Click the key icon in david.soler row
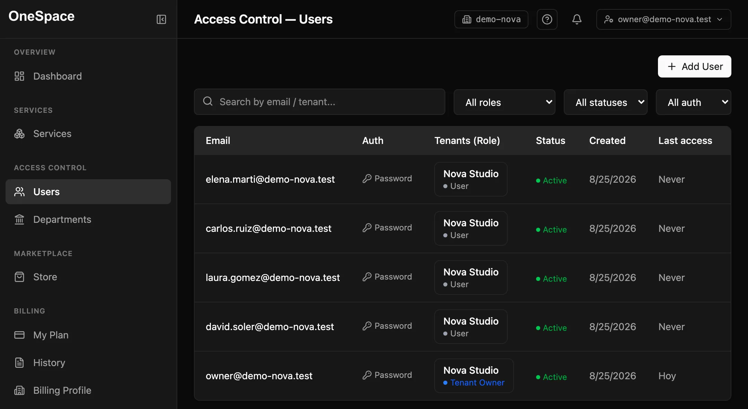 (x=367, y=326)
